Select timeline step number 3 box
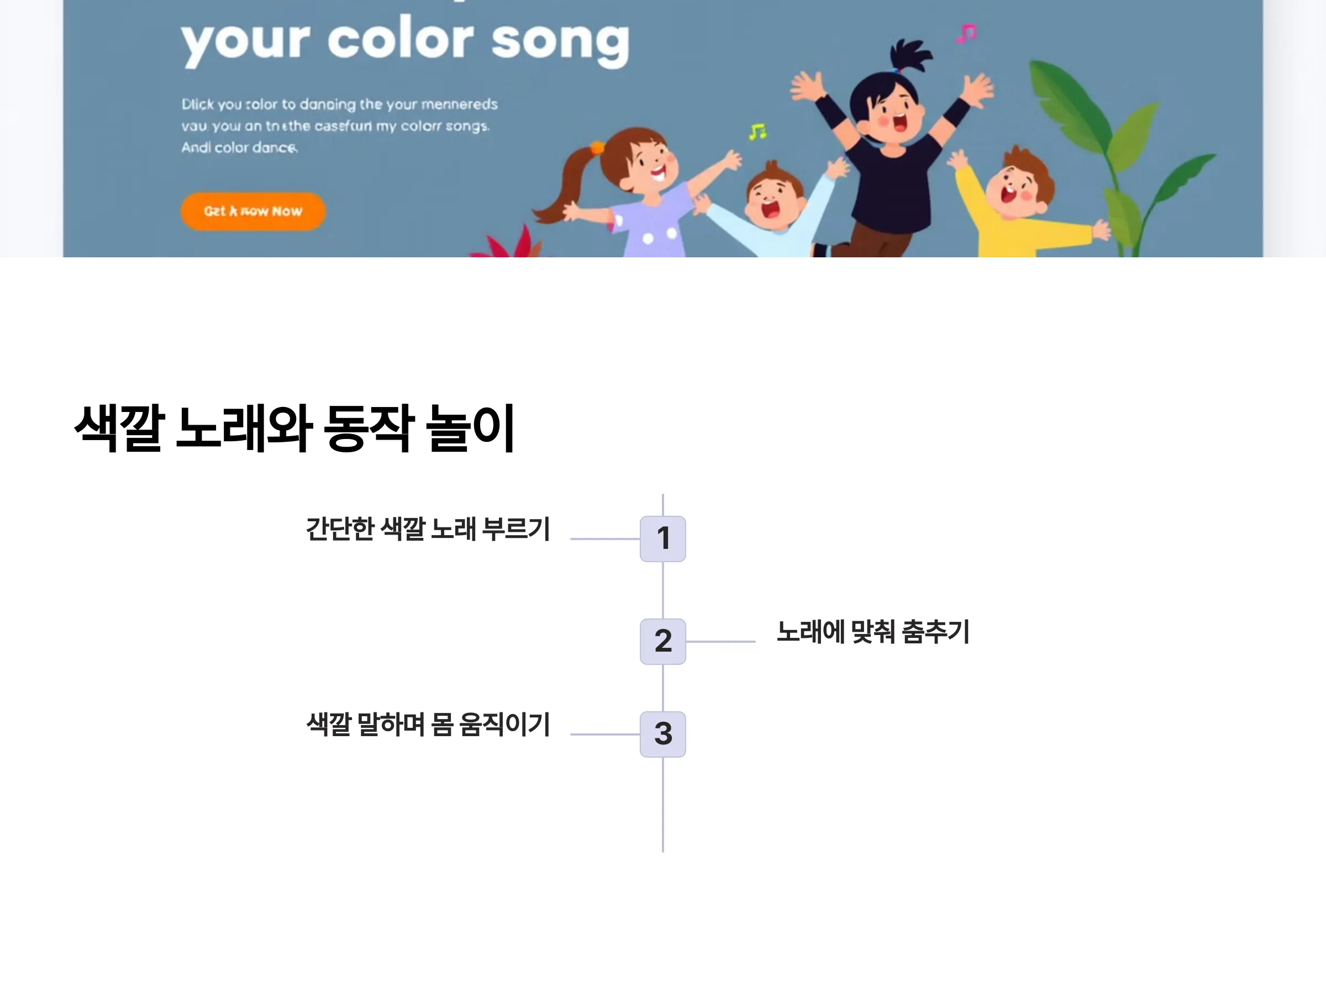 662,734
